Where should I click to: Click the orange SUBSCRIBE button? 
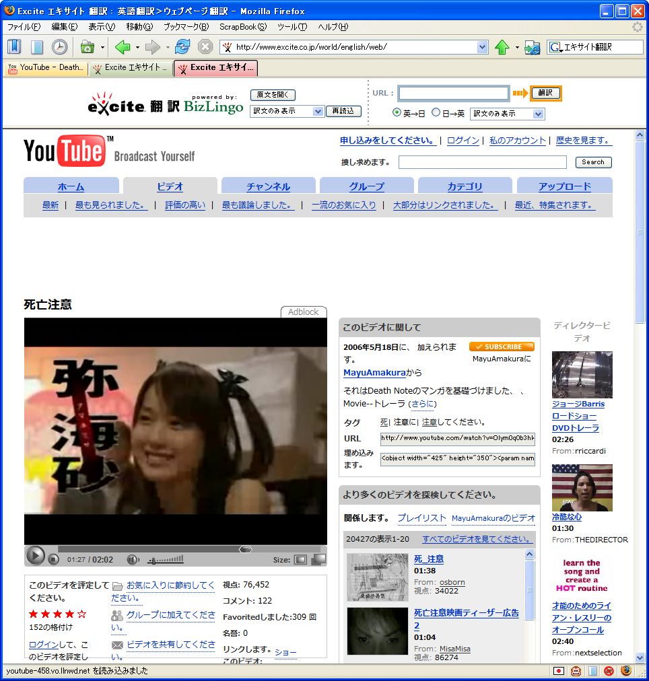(502, 347)
